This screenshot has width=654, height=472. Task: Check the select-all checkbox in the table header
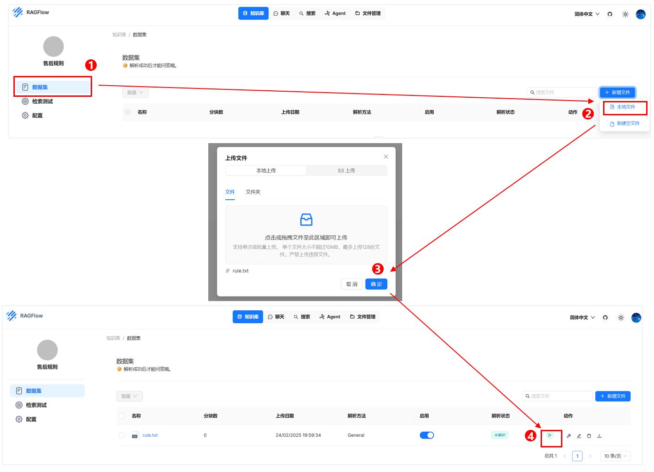pyautogui.click(x=122, y=416)
